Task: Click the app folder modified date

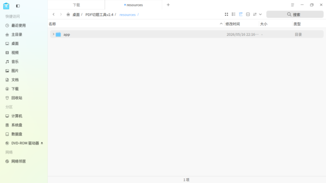Action: coord(243,34)
